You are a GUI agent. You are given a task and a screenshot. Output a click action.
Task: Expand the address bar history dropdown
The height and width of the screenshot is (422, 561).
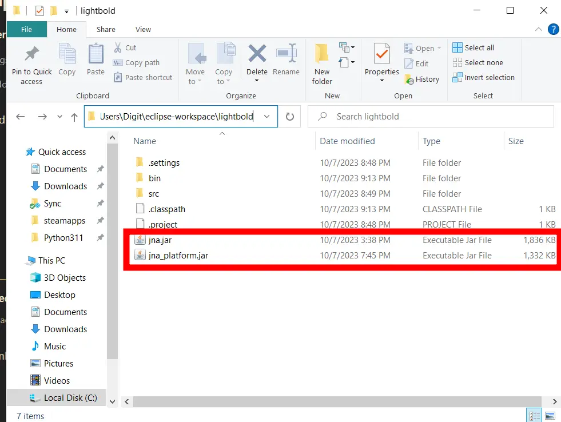(x=266, y=117)
